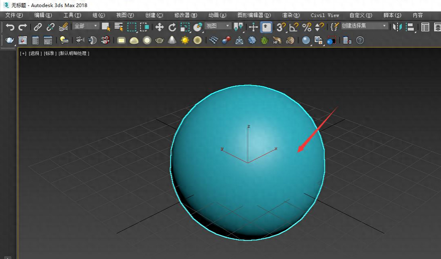The image size is (441, 259).
Task: Activate the Select and Scale tool
Action: (185, 27)
